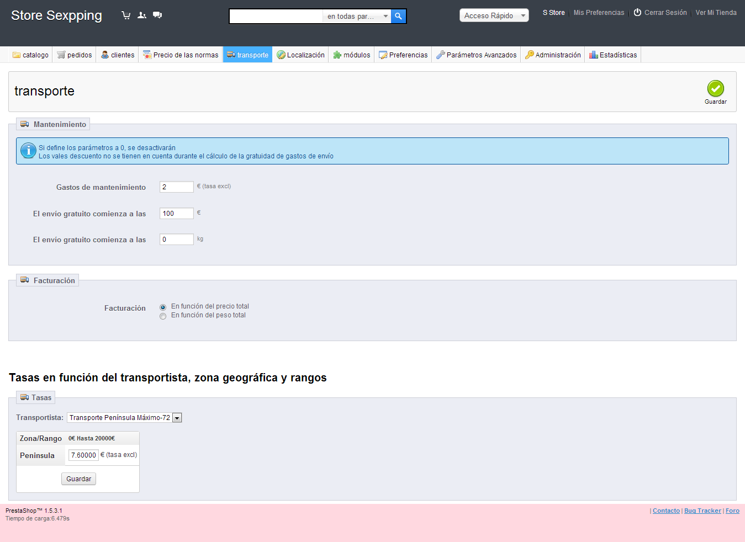Click Peninsula rate field showing 7.60000

[83, 455]
